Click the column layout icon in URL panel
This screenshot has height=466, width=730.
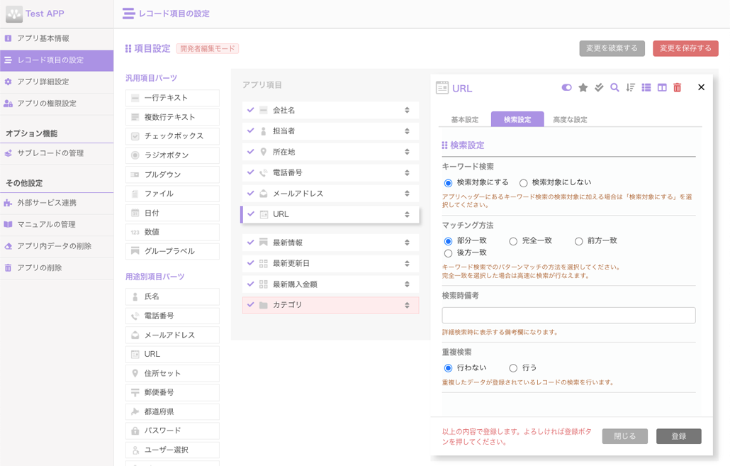click(x=662, y=88)
